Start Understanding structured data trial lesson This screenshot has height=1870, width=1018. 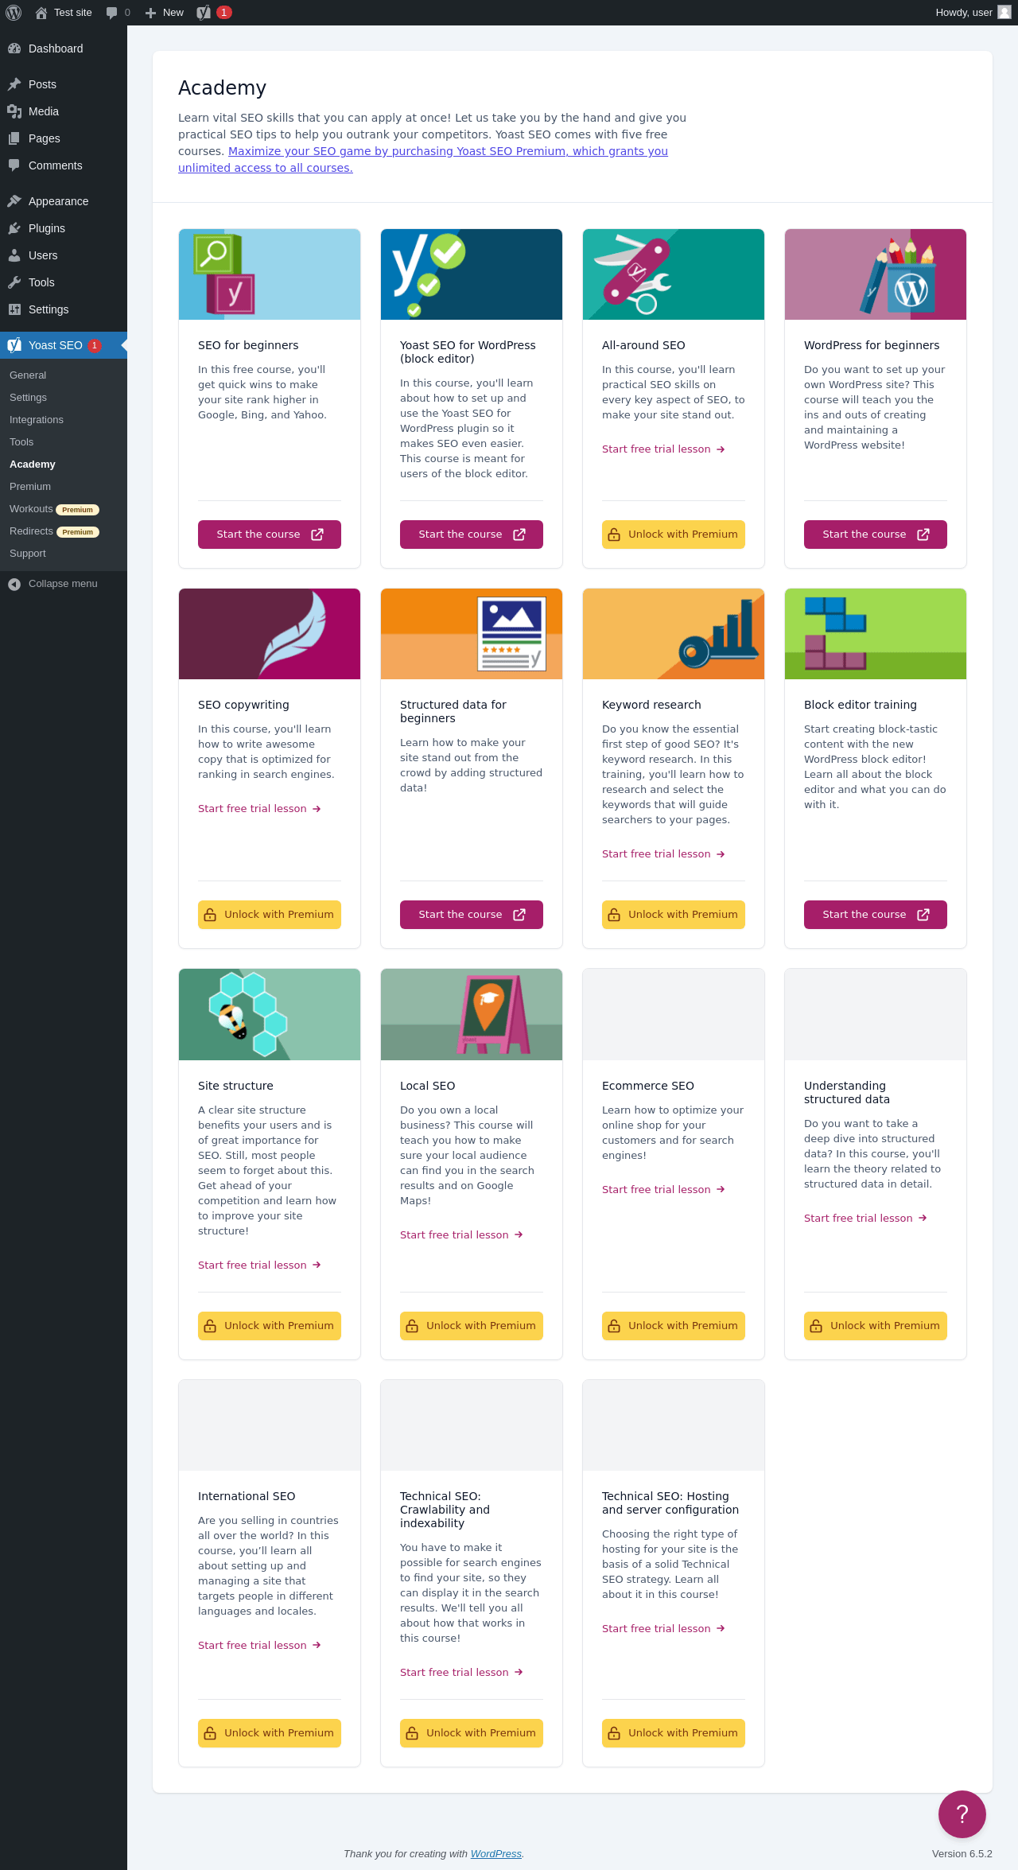coord(865,1219)
